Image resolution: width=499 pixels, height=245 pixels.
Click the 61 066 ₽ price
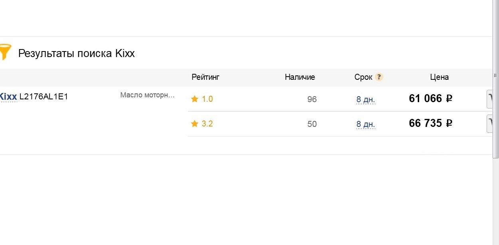(431, 99)
